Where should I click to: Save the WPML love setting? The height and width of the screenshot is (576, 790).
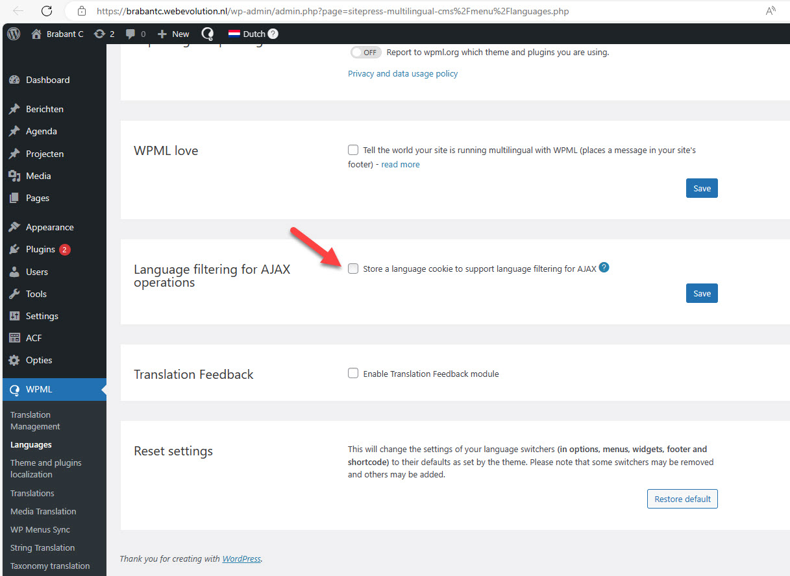702,188
